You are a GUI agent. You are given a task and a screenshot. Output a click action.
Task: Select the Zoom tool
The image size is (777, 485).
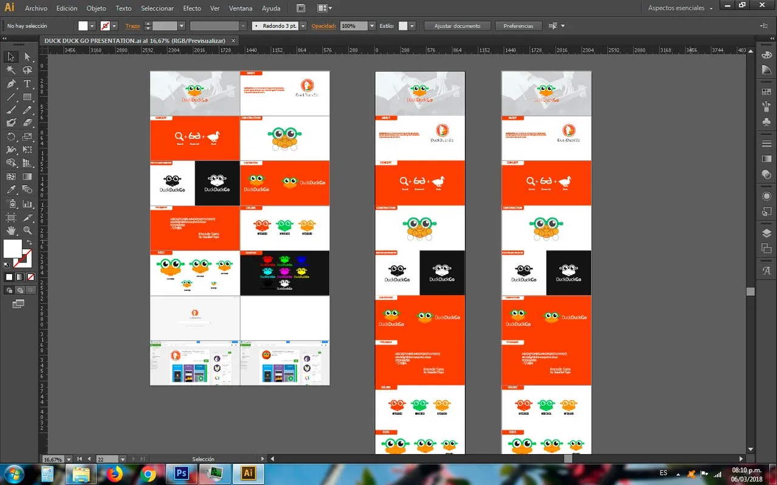pyautogui.click(x=27, y=230)
